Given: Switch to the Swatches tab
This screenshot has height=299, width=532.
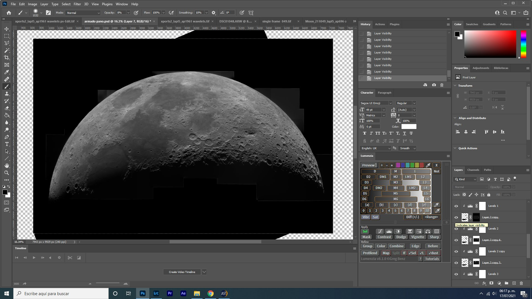Looking at the screenshot, I should click(472, 24).
